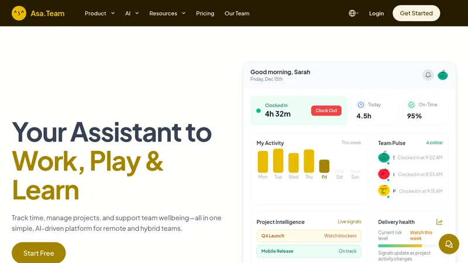This screenshot has height=263, width=468.
Task: Select the yellow teammate avatar in Team Pulse
Action: tap(384, 191)
